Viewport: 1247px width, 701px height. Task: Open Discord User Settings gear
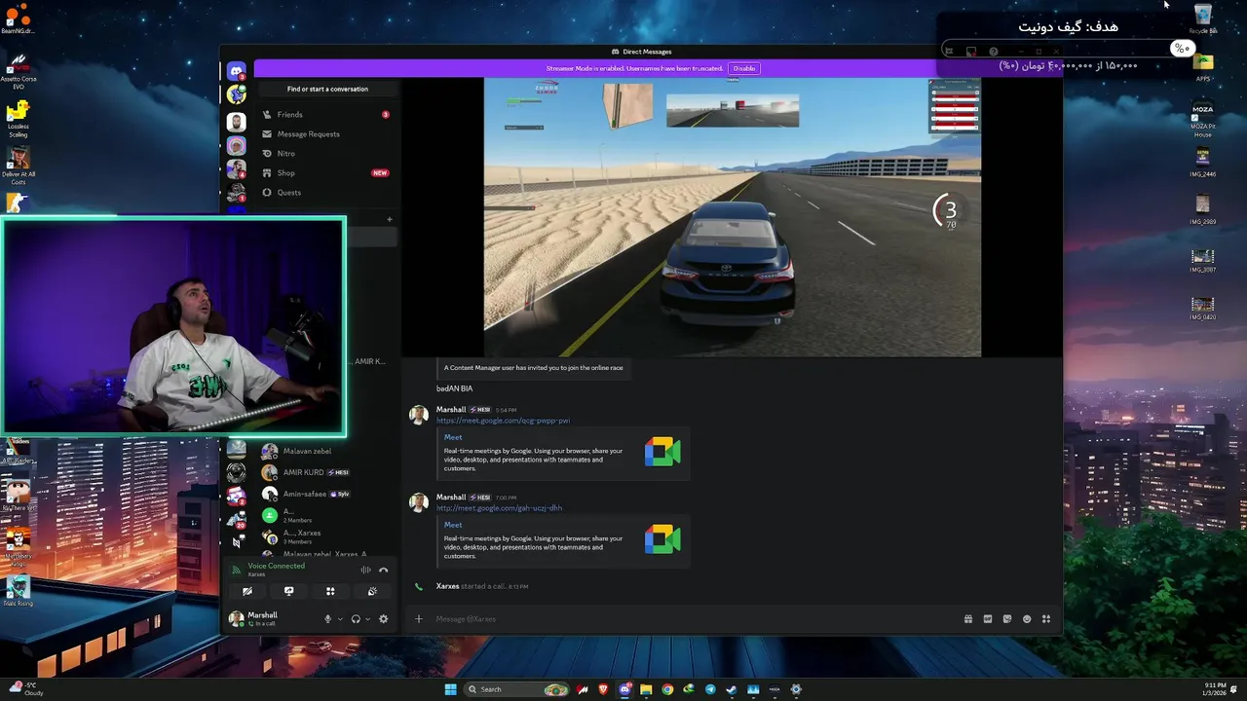(x=383, y=618)
